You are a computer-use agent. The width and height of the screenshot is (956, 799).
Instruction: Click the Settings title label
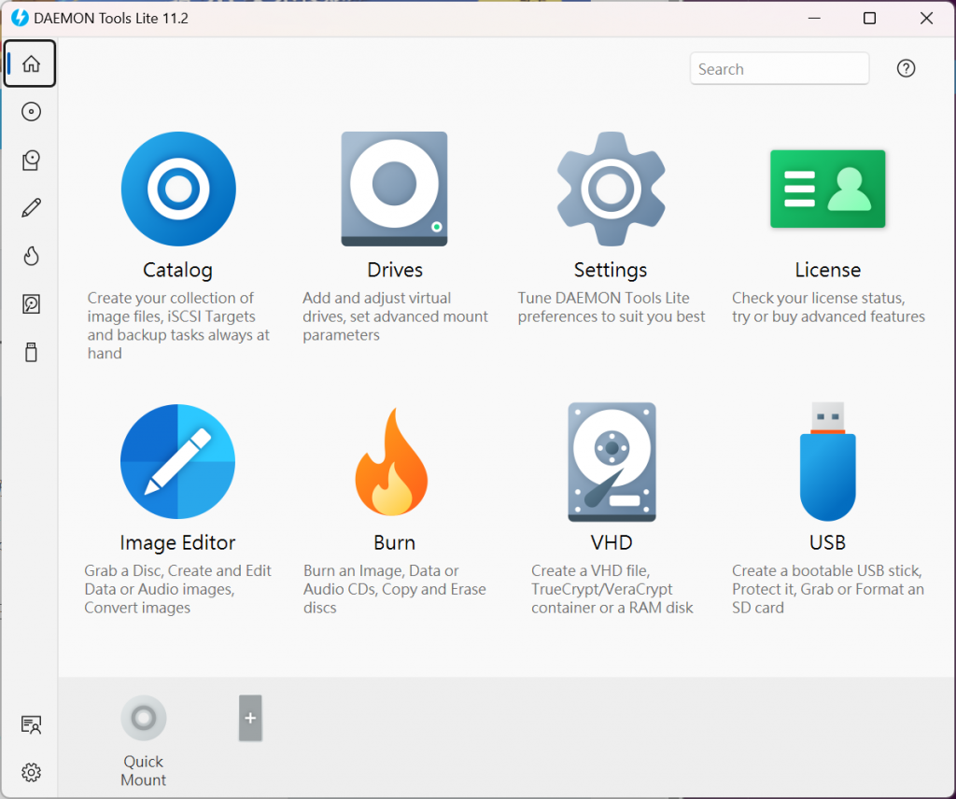coord(611,270)
